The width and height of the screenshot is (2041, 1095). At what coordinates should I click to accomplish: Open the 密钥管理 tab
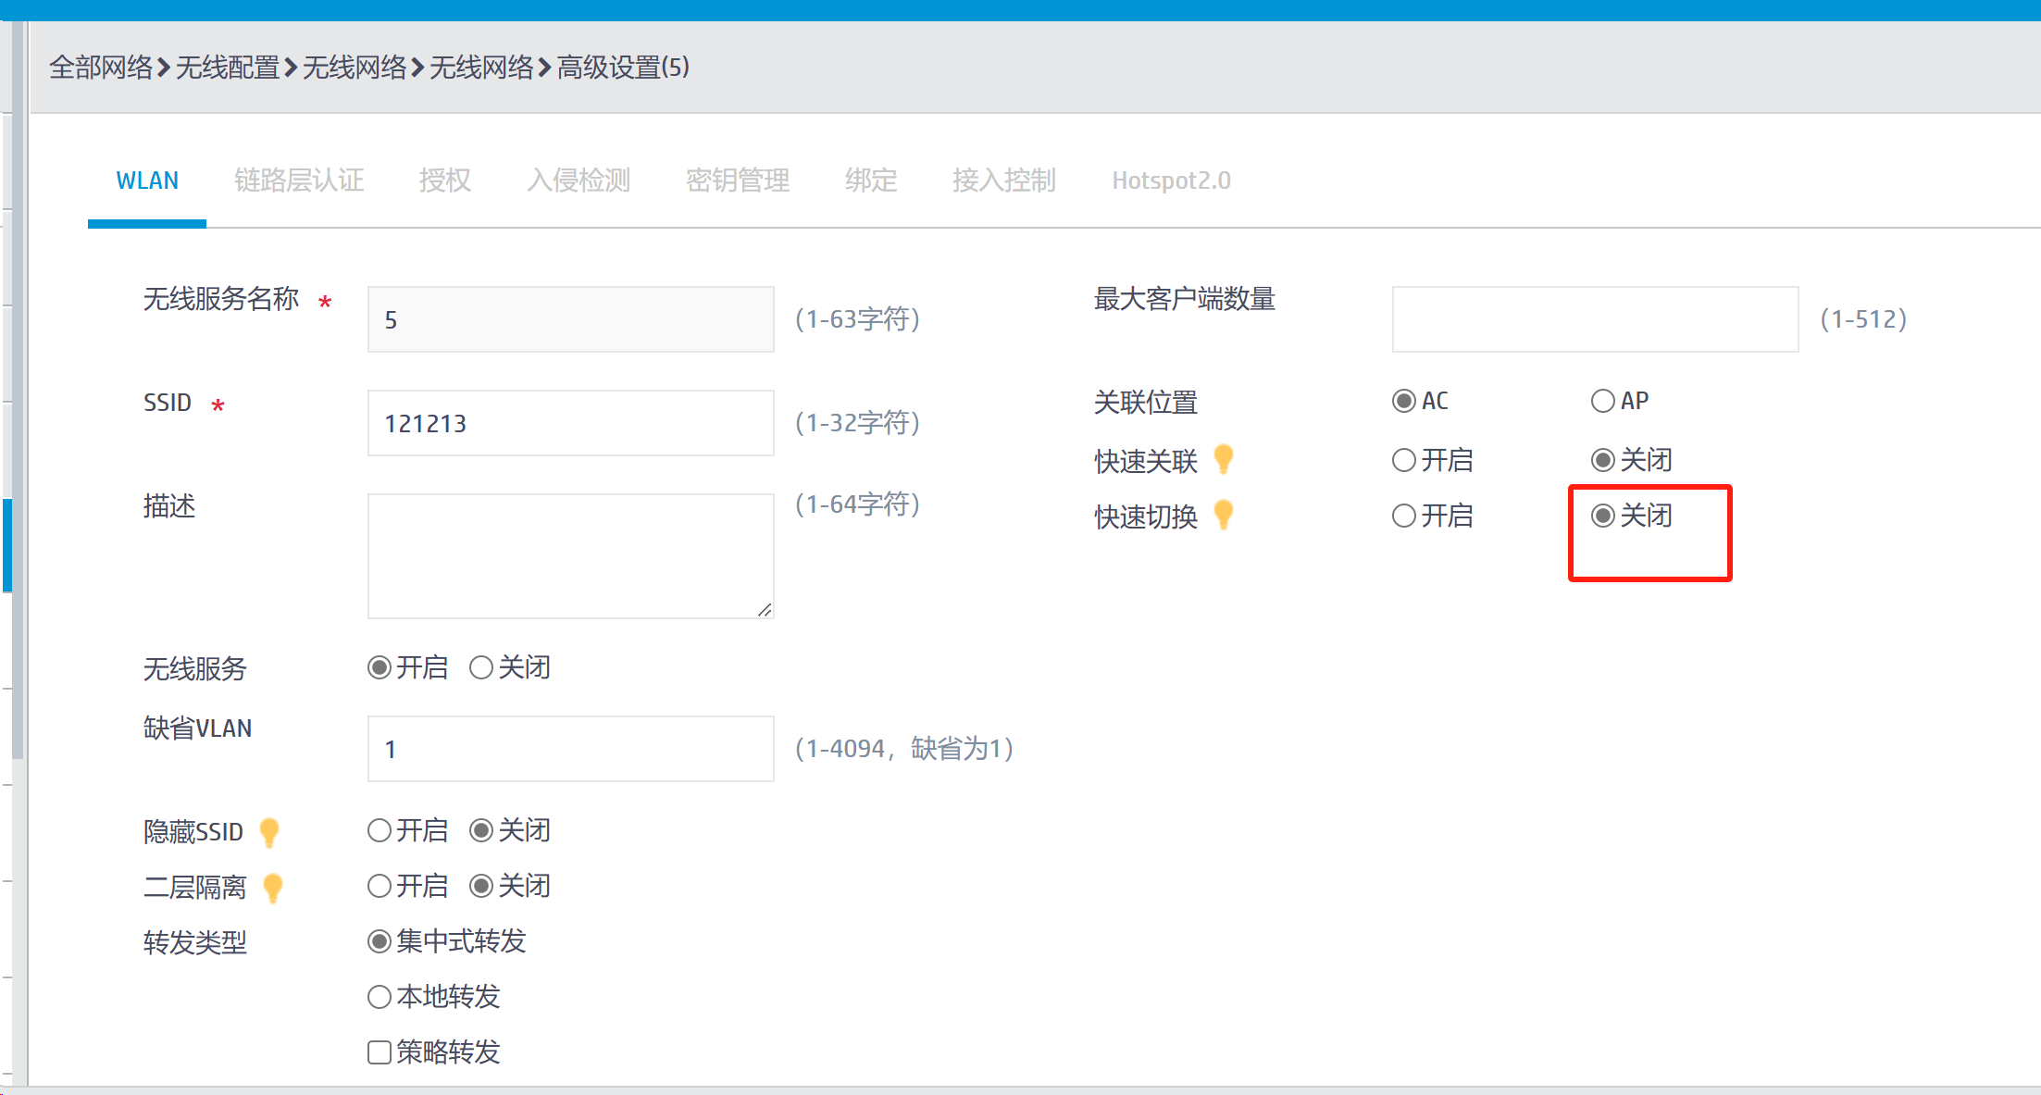point(737,180)
